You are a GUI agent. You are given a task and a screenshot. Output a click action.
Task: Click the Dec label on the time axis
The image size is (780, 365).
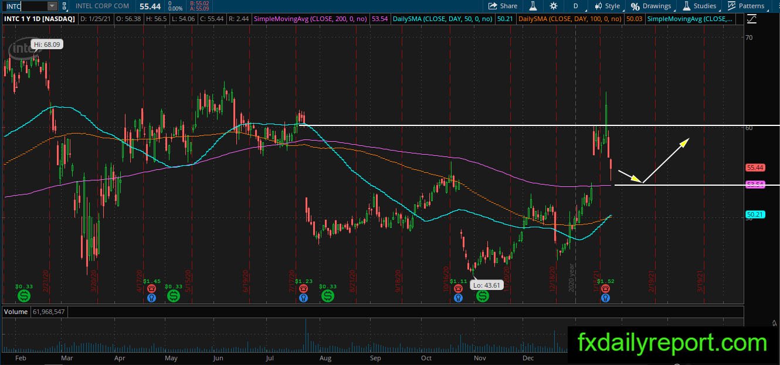click(x=528, y=358)
